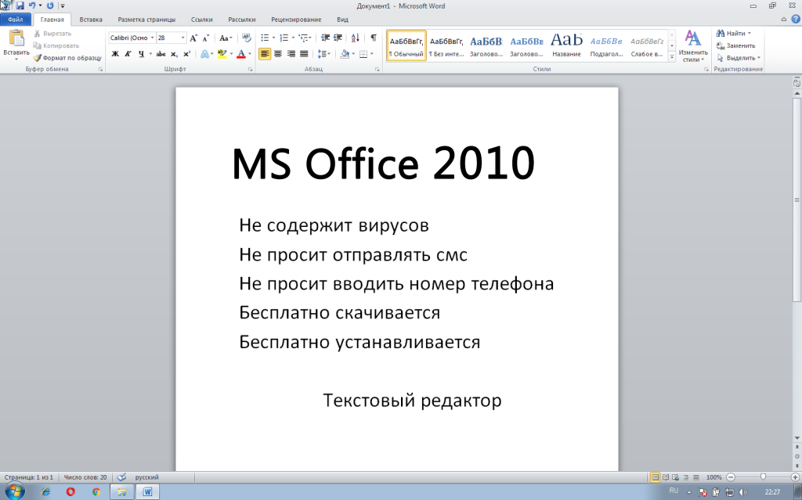Switch to Full Screen Reading view
This screenshot has width=802, height=500.
666,477
